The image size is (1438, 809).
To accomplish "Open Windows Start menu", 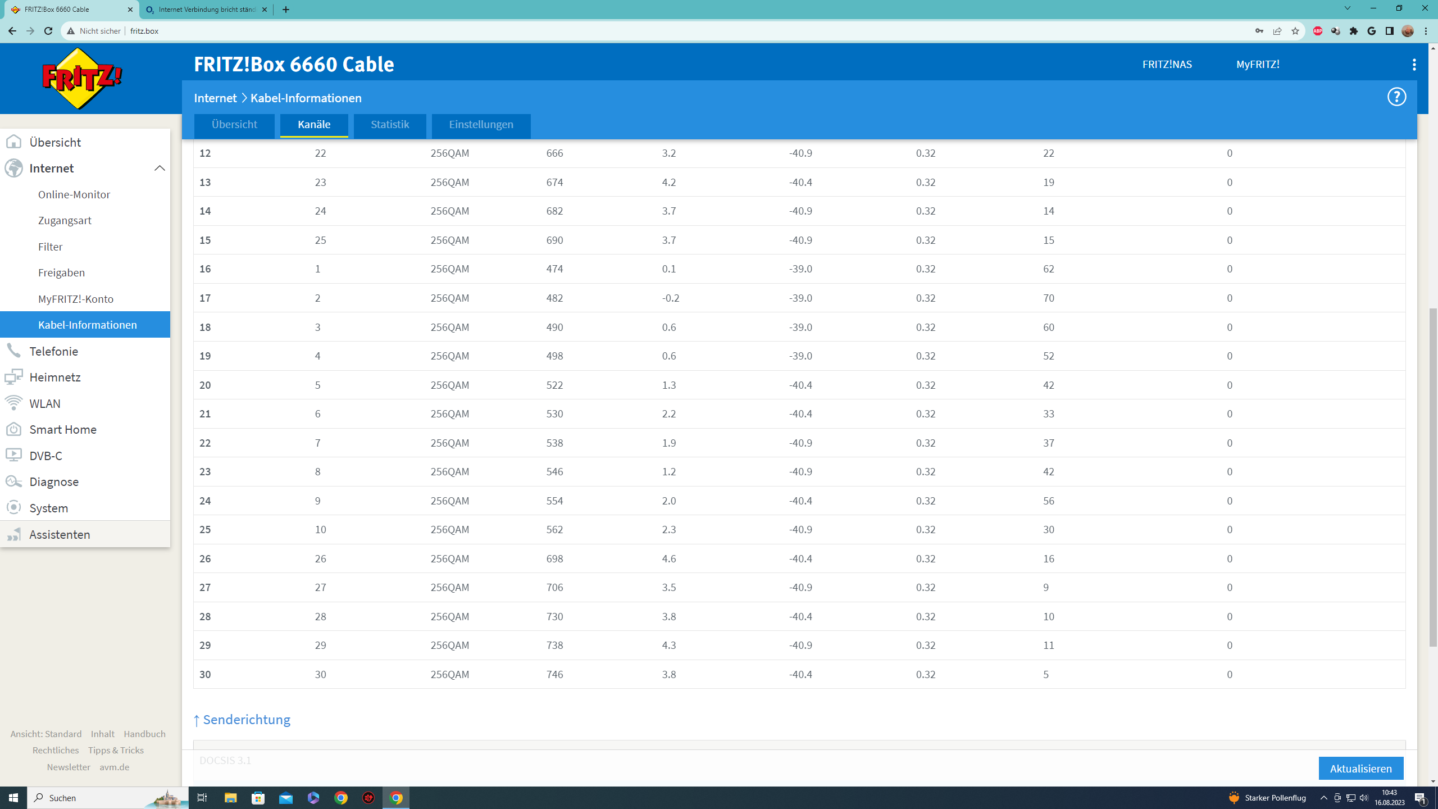I will tap(13, 798).
